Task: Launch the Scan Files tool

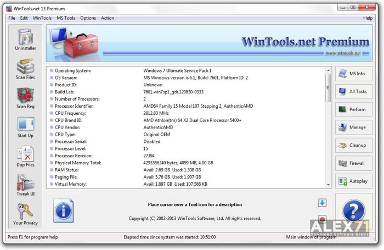Action: tap(25, 69)
